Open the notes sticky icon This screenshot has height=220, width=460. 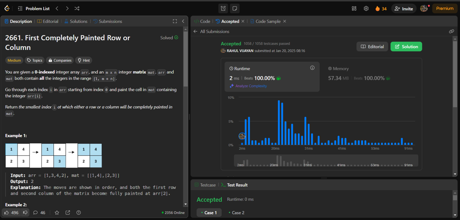point(235,8)
